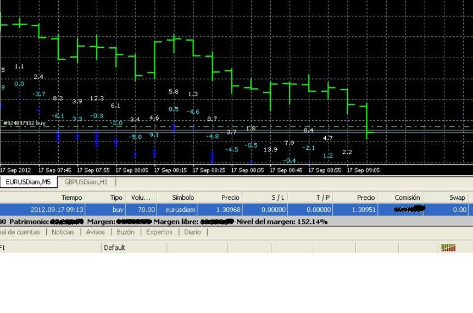Open the Buzón tab
This screenshot has width=473, height=313.
pyautogui.click(x=125, y=232)
